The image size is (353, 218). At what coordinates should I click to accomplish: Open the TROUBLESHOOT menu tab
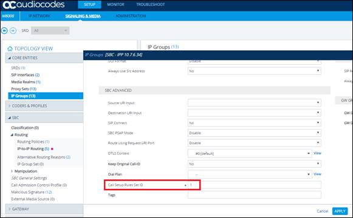click(151, 4)
